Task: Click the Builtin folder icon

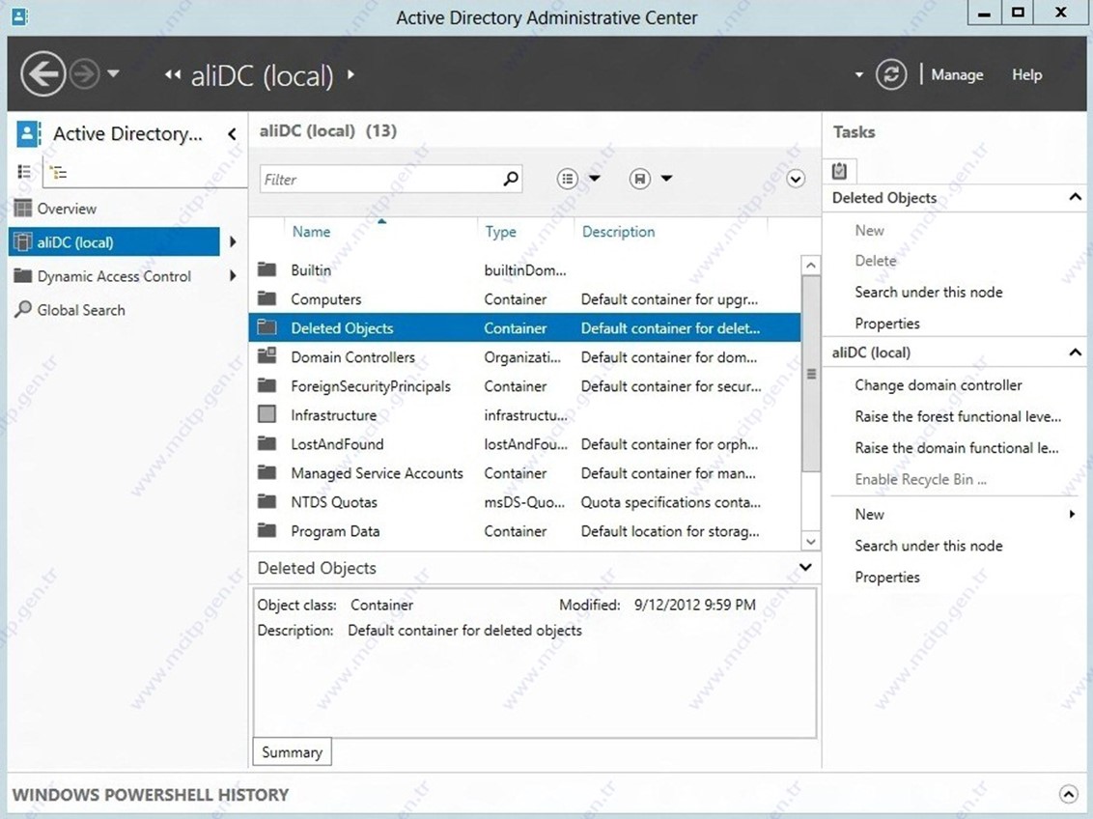Action: pos(267,269)
